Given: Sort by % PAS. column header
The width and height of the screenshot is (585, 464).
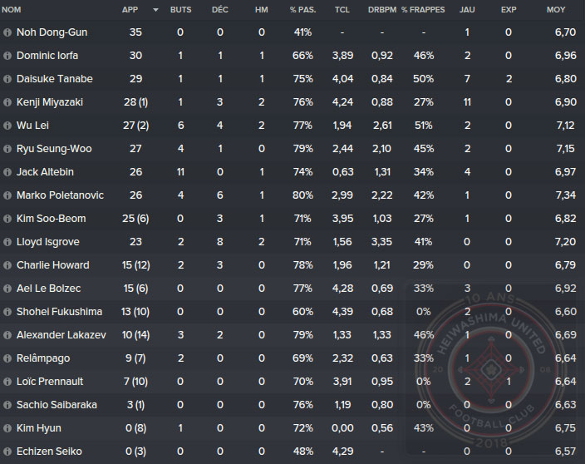Looking at the screenshot, I should click(302, 9).
